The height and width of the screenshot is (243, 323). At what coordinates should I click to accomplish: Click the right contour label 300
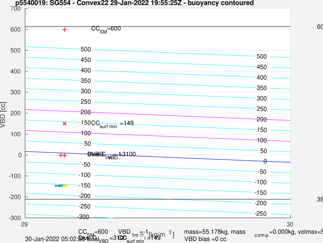(262, 99)
